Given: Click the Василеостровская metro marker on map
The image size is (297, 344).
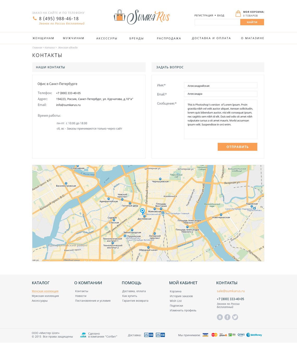Looking at the screenshot, I should click(x=66, y=183).
